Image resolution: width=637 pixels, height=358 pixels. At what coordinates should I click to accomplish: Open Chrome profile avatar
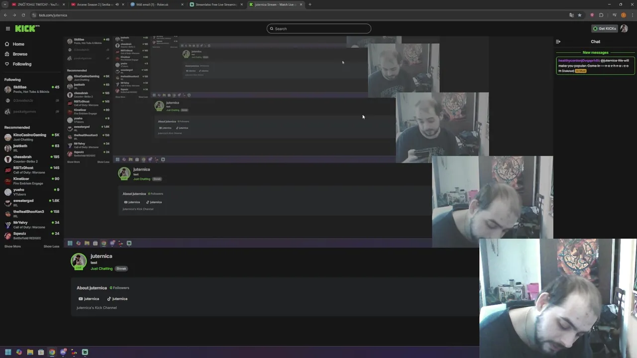tap(624, 15)
